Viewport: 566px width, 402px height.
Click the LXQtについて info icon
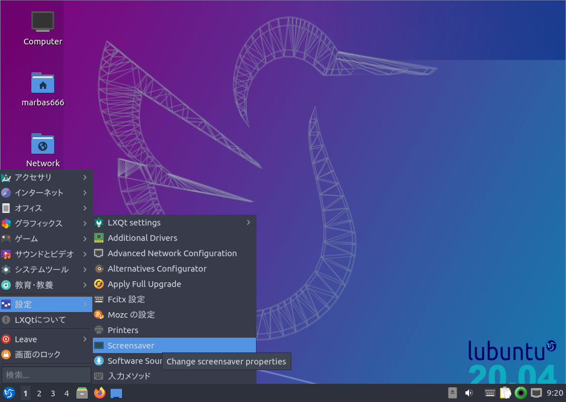[x=6, y=320]
